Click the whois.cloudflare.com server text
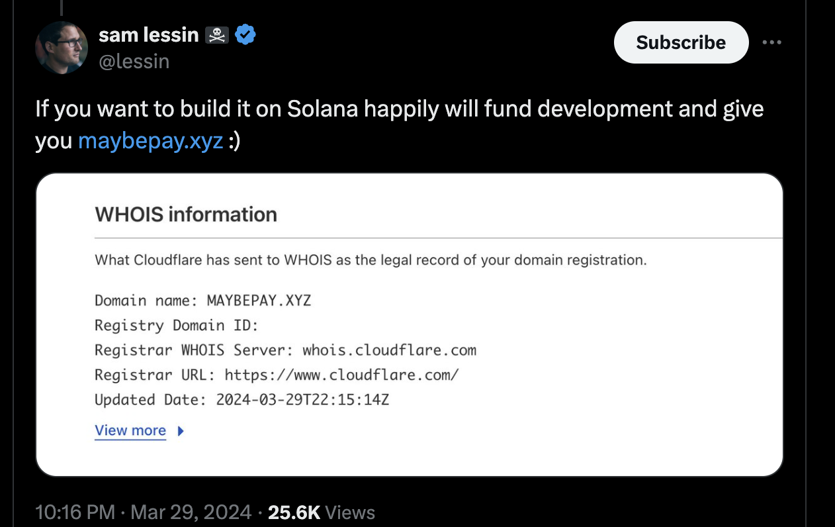This screenshot has width=835, height=527. coord(389,350)
